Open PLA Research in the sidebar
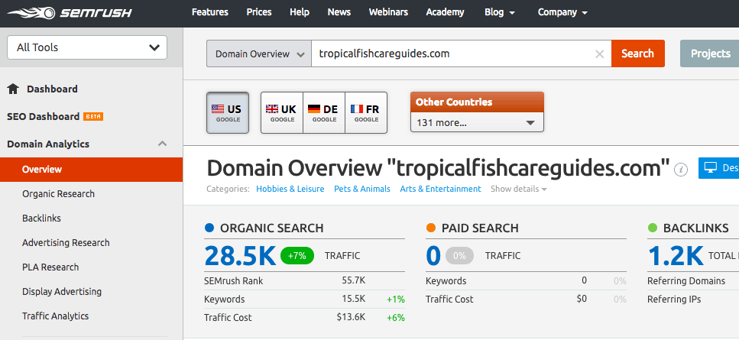The image size is (739, 340). pos(50,267)
